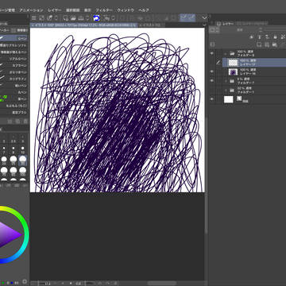Open the フィルター menu
286x286 pixels.
click(x=104, y=10)
